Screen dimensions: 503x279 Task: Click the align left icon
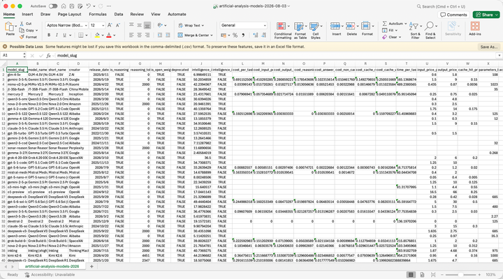(131, 36)
